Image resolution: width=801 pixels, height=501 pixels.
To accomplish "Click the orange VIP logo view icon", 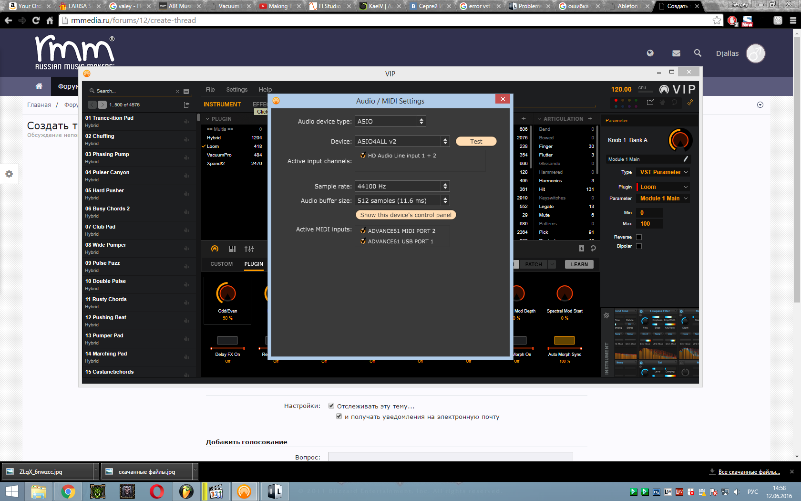I will coord(215,249).
